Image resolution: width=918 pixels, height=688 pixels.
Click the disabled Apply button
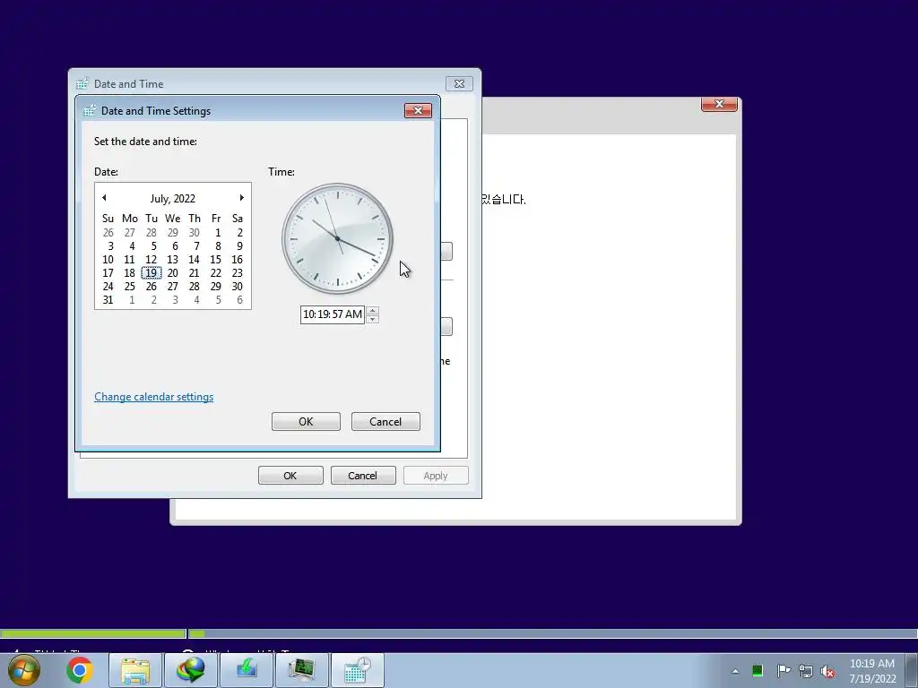(436, 475)
